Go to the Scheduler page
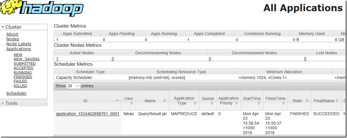 pyautogui.click(x=17, y=93)
